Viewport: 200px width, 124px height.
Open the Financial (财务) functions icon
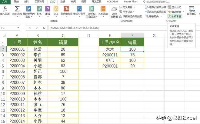pos(39,9)
